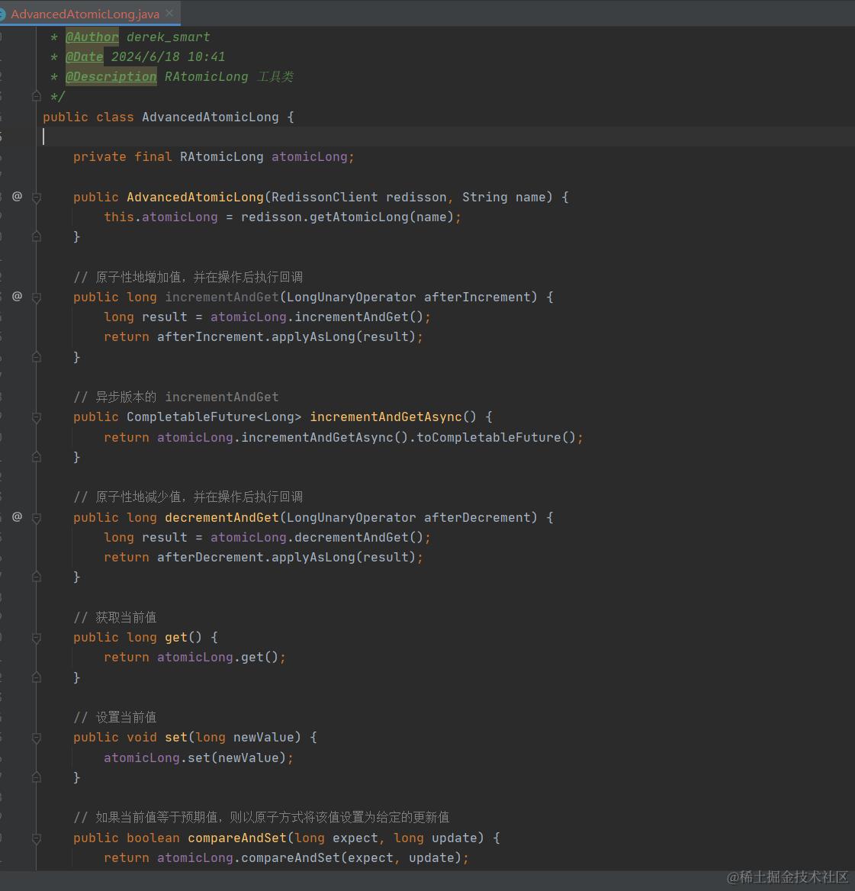
Task: Click the comment '原子性地增加值，并在操作后执行回调'
Action: point(188,278)
